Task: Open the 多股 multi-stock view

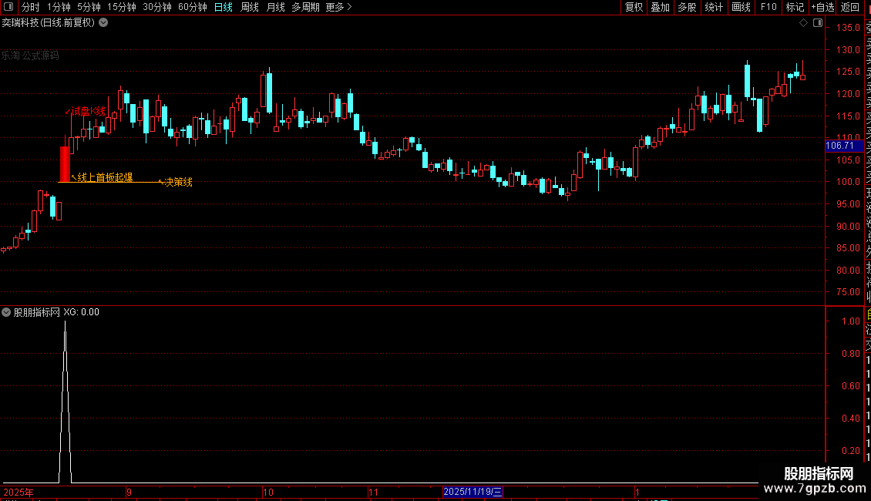Action: pos(687,7)
